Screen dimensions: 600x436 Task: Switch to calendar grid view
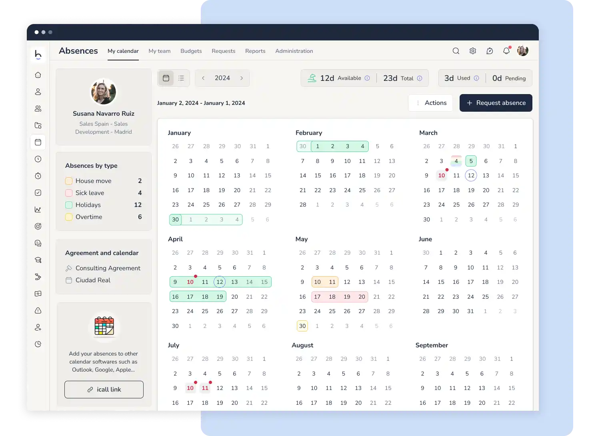pyautogui.click(x=166, y=78)
